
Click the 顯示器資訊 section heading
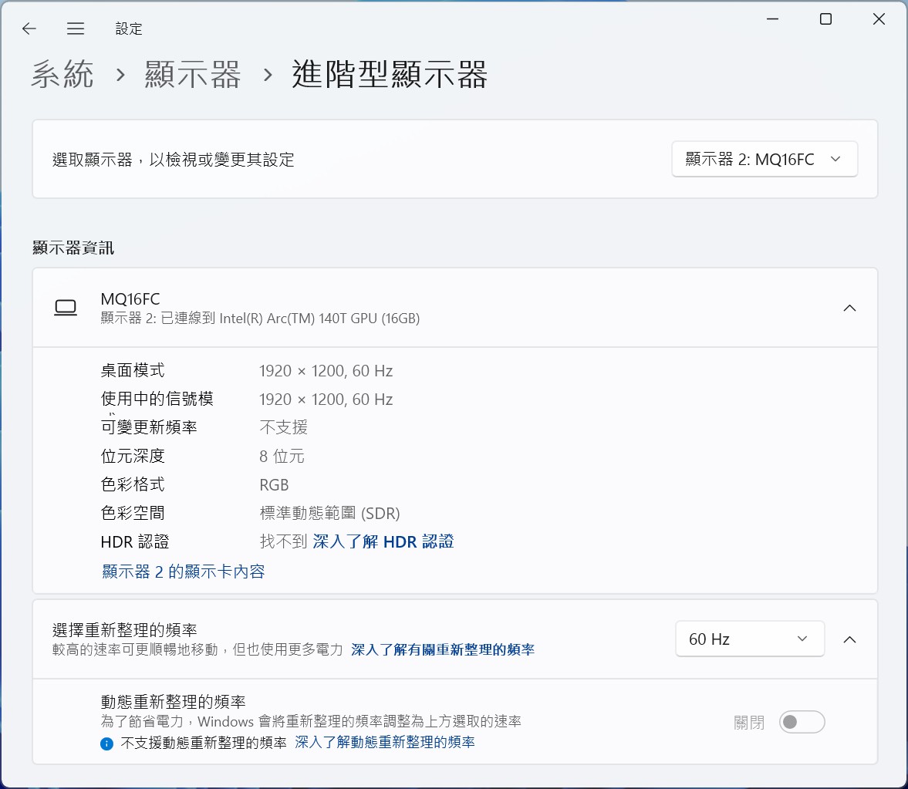pos(73,248)
